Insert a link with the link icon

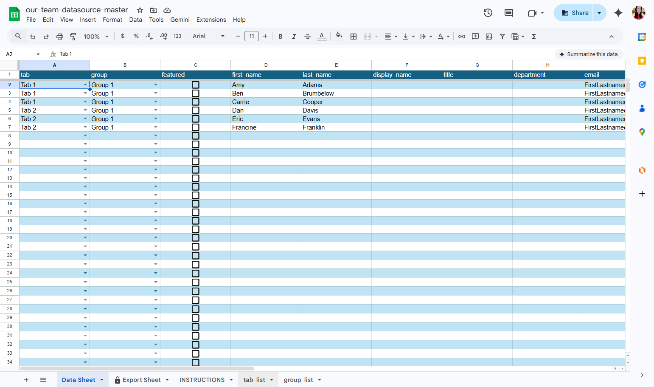[462, 37]
